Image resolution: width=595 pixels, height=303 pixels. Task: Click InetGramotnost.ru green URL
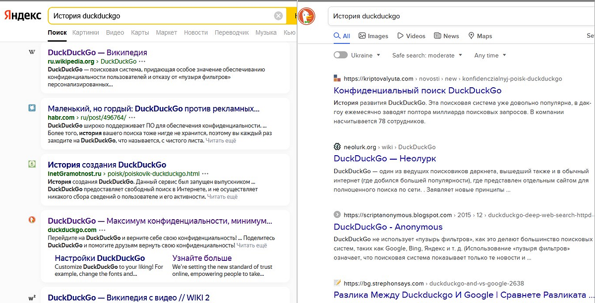[x=75, y=174]
